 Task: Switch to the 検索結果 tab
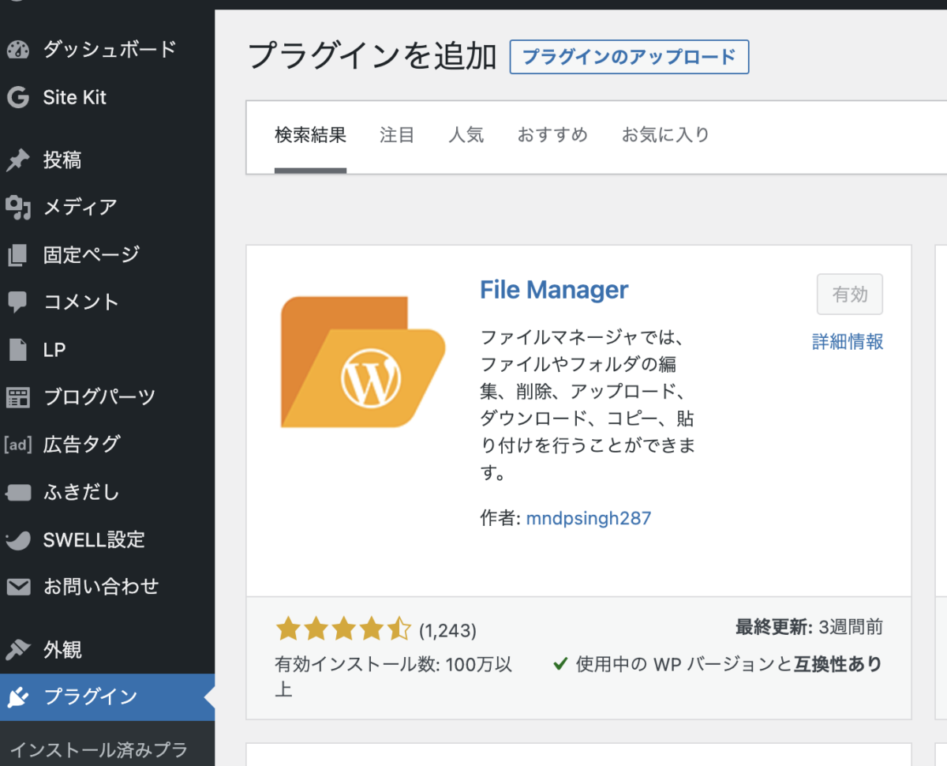point(310,135)
